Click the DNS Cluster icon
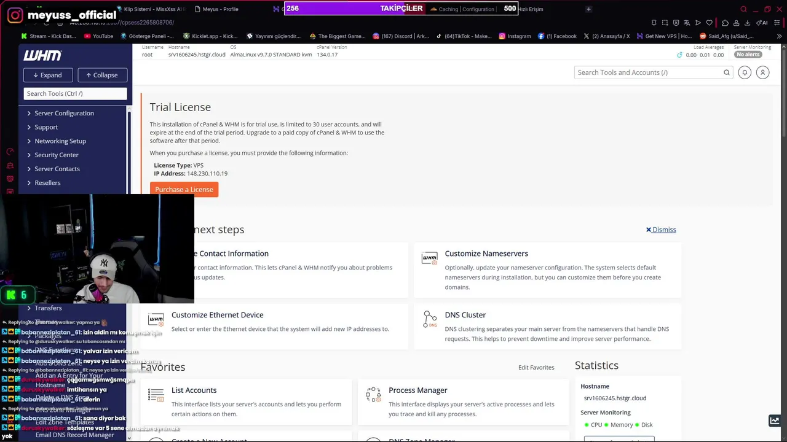The height and width of the screenshot is (442, 787). point(429,319)
